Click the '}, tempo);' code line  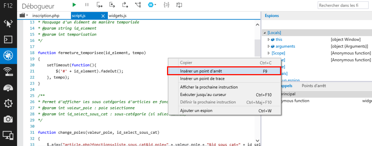point(58,77)
